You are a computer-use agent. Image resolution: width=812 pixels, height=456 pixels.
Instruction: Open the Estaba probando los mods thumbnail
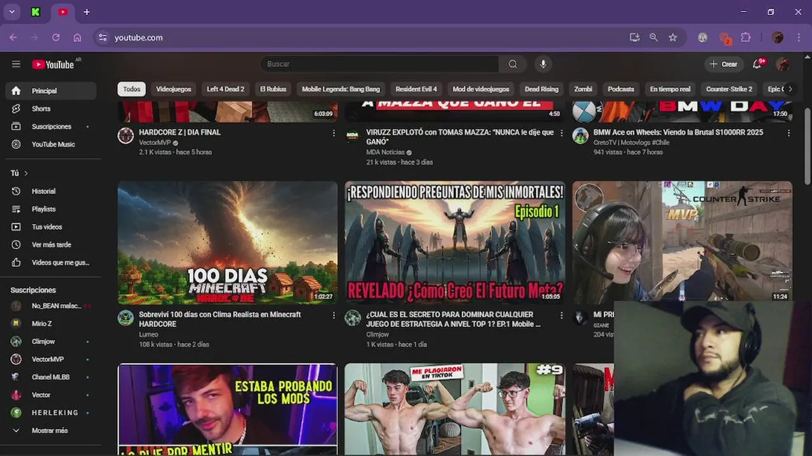coord(227,409)
